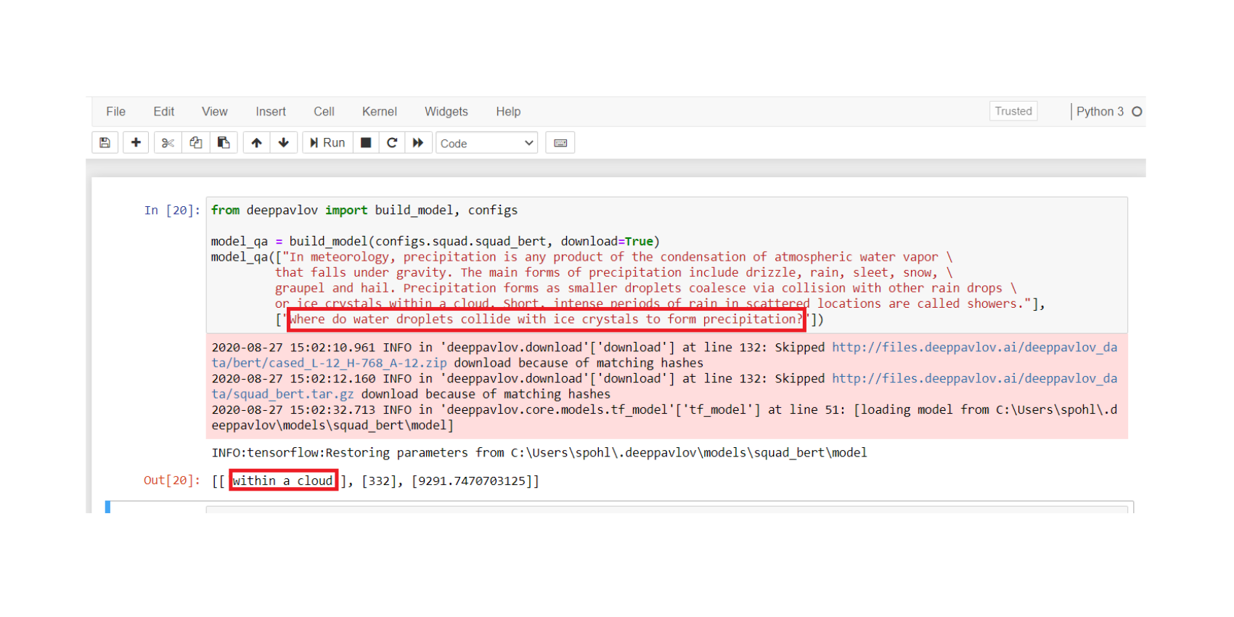1234x617 pixels.
Task: Open the Help menu
Action: [x=508, y=112]
